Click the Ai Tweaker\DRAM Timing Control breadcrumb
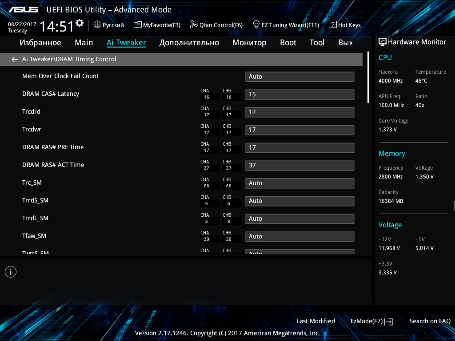455x341 pixels. (x=69, y=59)
